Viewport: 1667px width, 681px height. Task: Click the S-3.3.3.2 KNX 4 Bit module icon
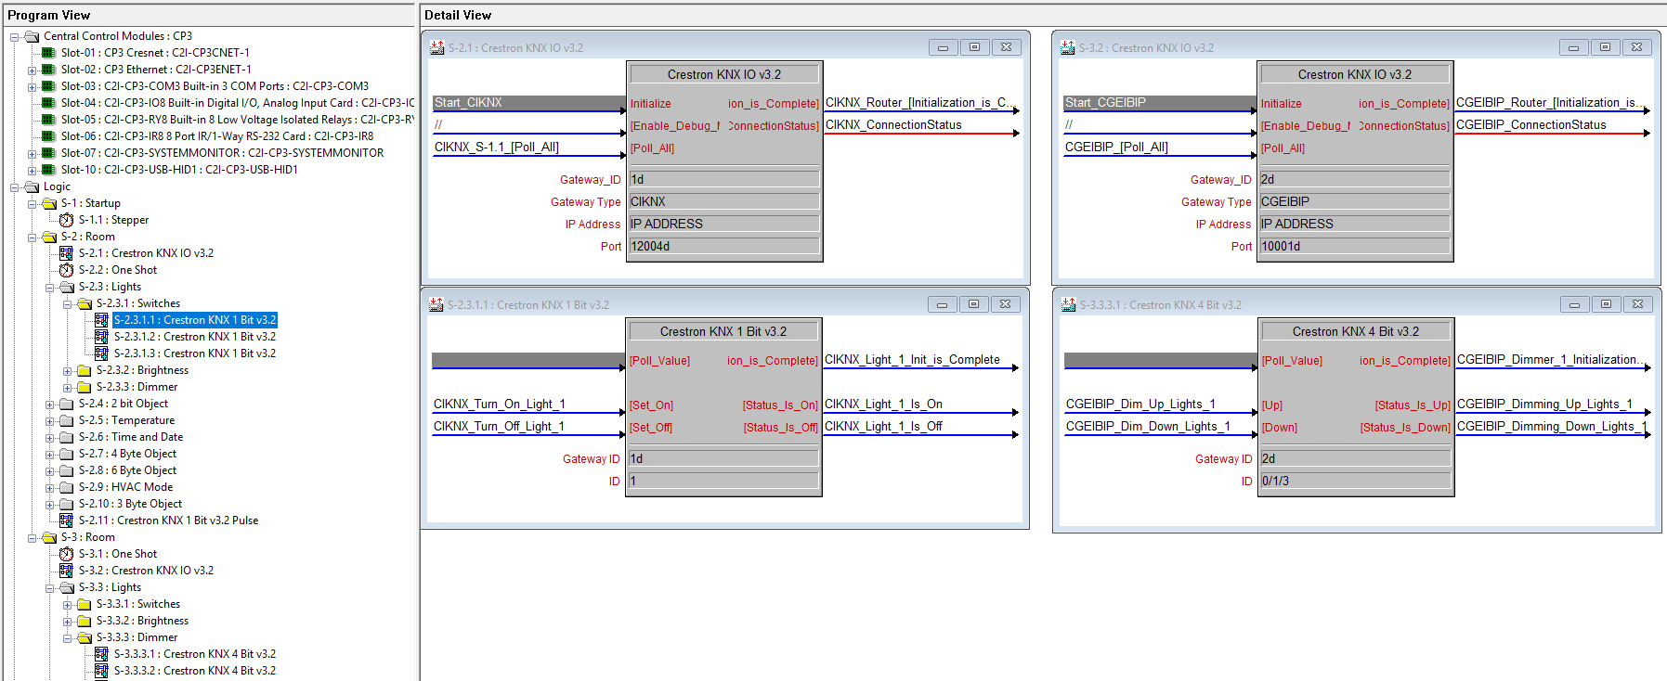pyautogui.click(x=102, y=671)
